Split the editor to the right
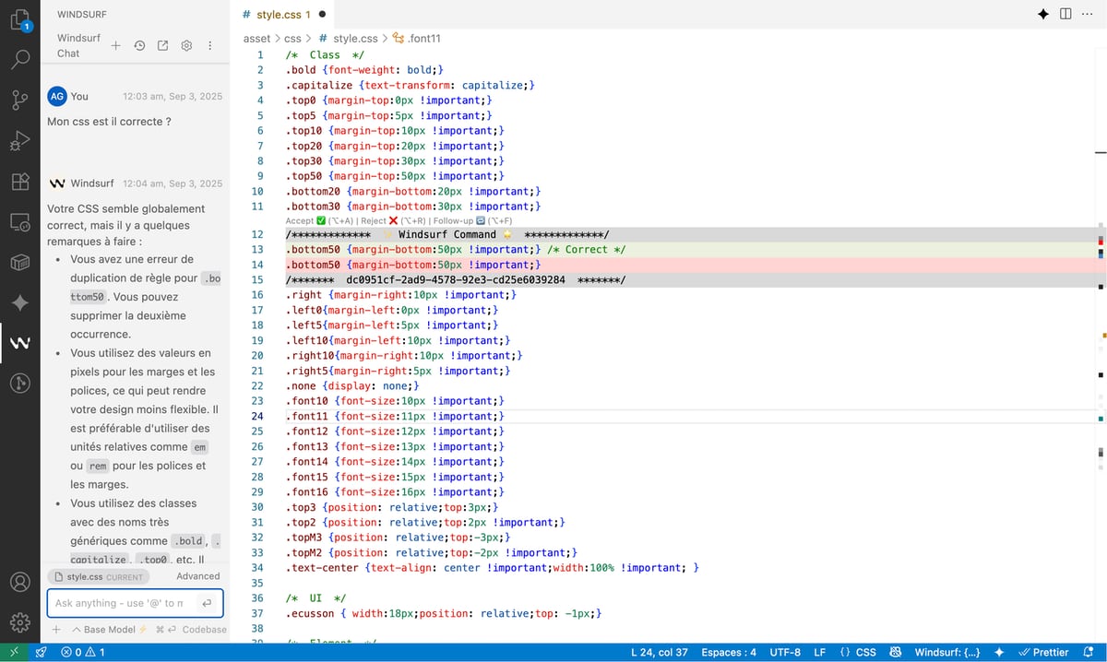The height and width of the screenshot is (662, 1107). [x=1065, y=14]
